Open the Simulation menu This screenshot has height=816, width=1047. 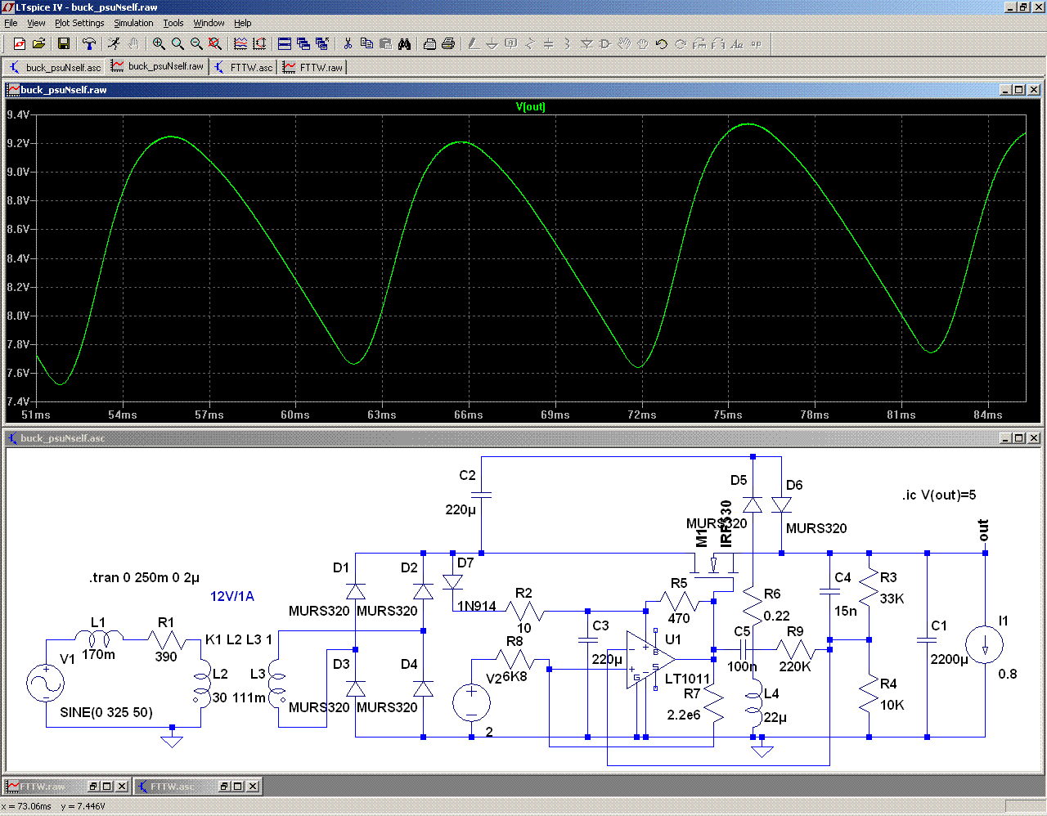(133, 23)
